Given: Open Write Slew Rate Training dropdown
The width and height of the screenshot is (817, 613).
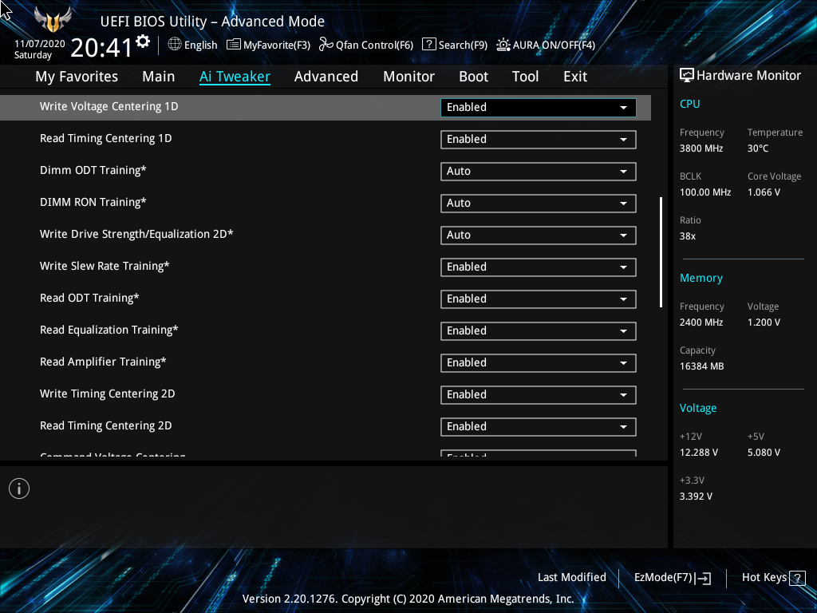Looking at the screenshot, I should pyautogui.click(x=539, y=267).
